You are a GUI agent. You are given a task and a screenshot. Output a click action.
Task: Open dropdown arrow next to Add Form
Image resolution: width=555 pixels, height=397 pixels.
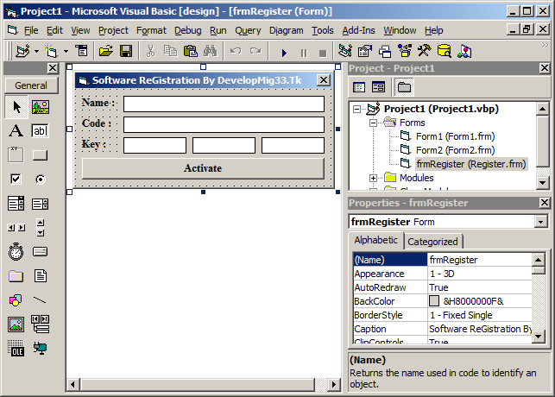click(66, 51)
